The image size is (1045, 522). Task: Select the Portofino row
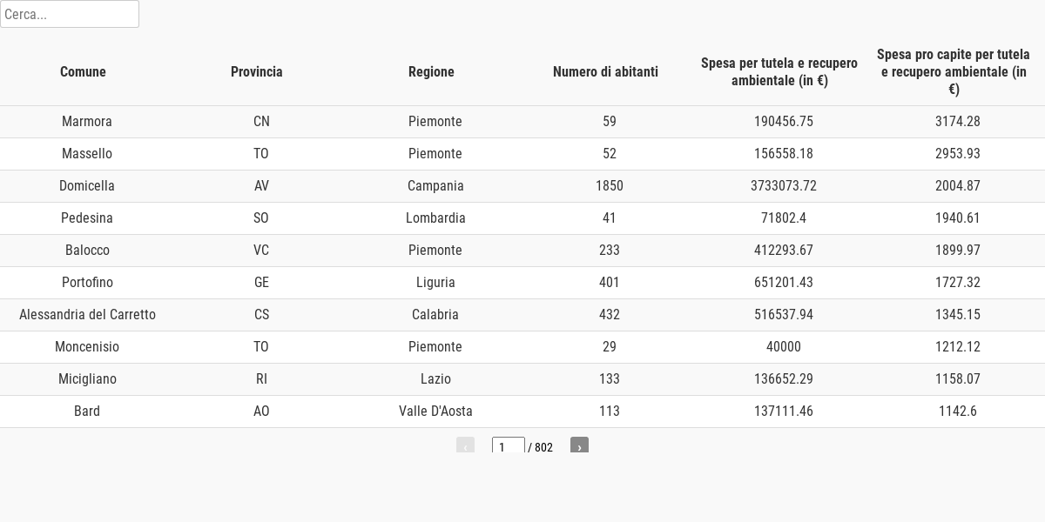522,283
